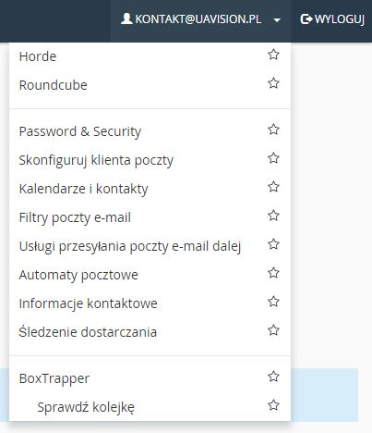
Task: Click the star beside BoxTrapper
Action: [273, 377]
